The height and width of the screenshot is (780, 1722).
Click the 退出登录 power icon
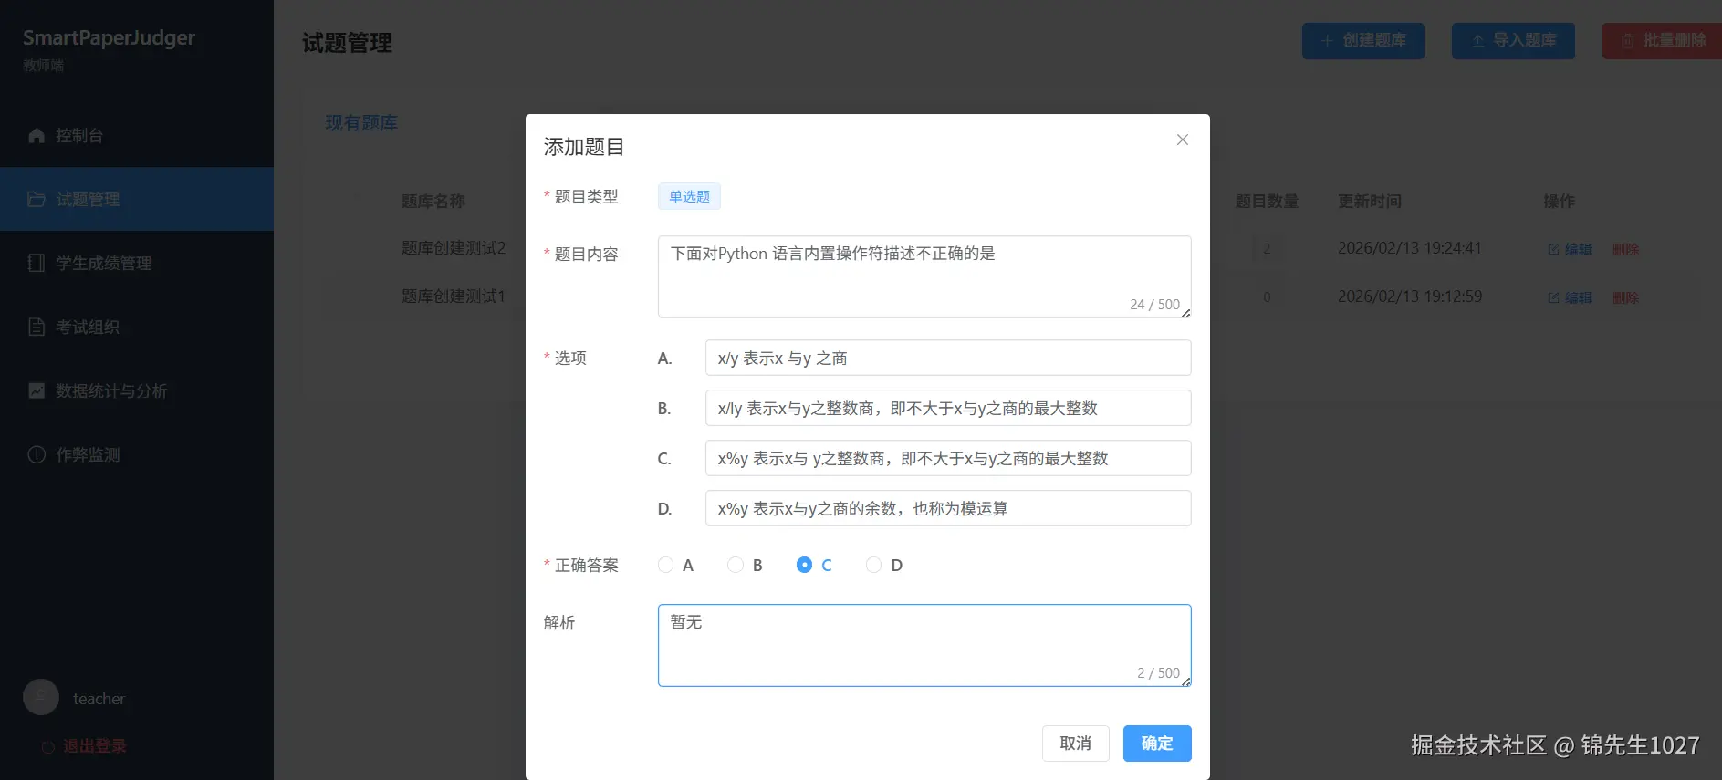48,746
